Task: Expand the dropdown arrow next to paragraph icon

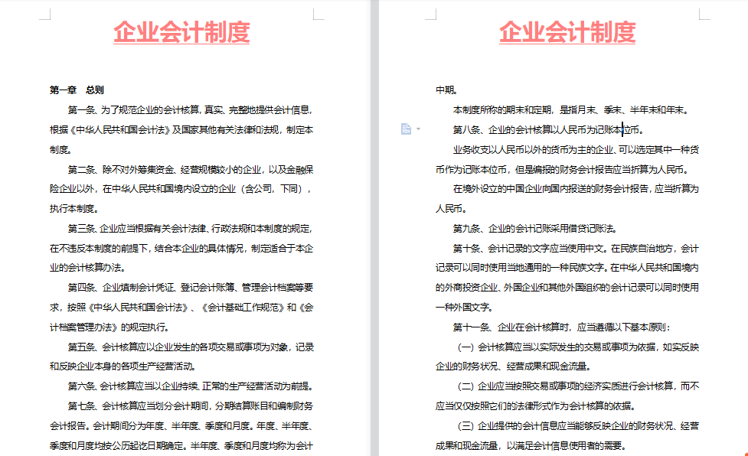Action: point(418,129)
